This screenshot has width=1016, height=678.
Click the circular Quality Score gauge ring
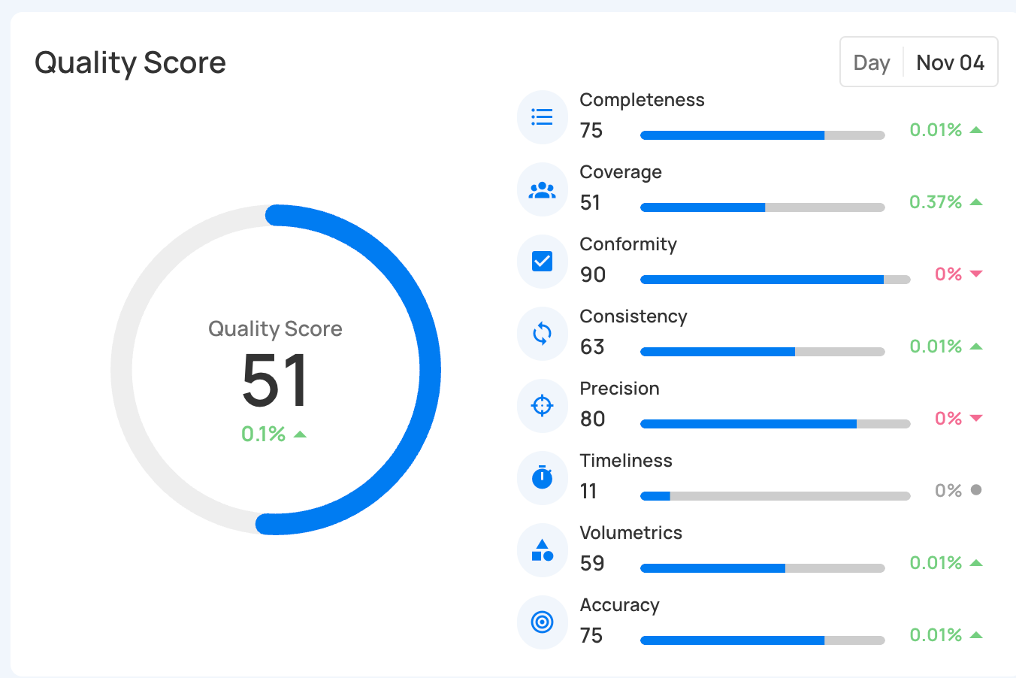click(429, 370)
